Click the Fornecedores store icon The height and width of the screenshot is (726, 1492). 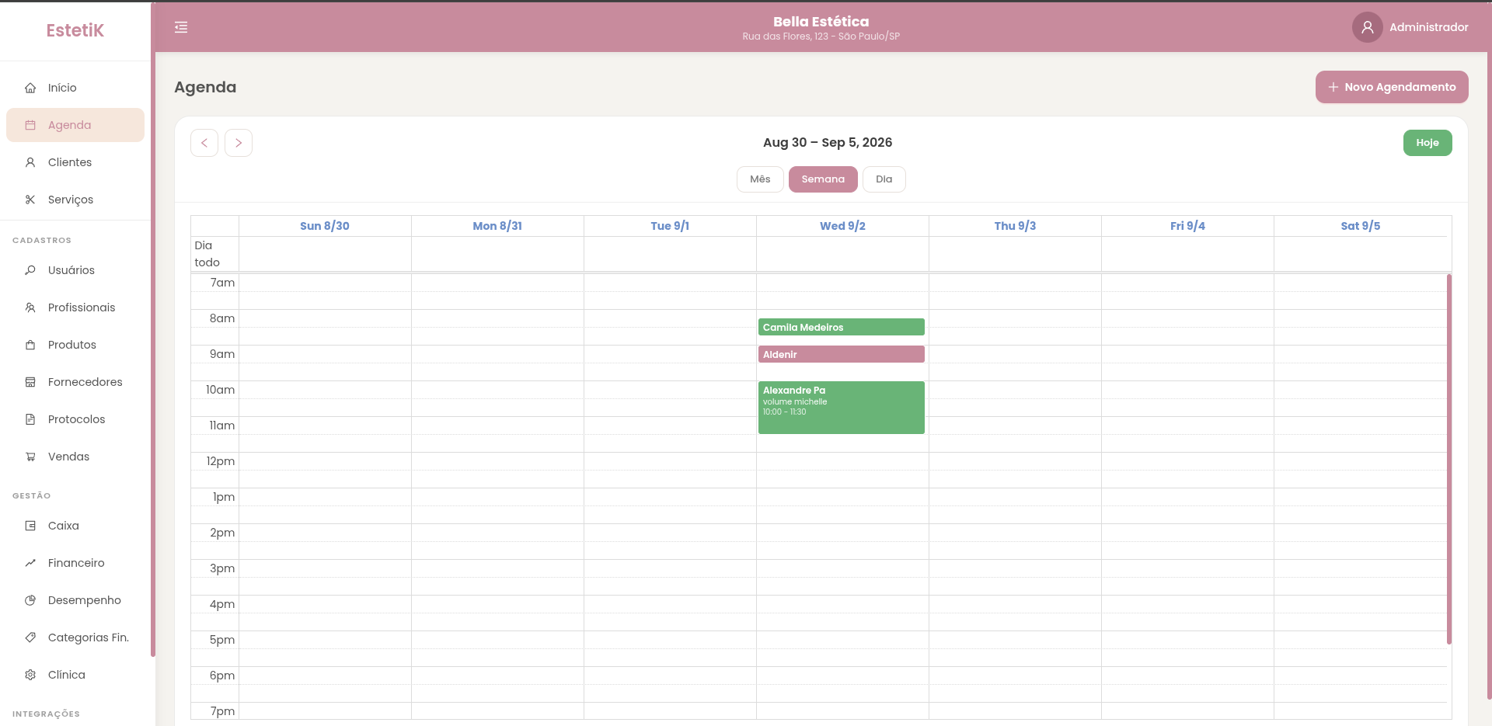[30, 382]
